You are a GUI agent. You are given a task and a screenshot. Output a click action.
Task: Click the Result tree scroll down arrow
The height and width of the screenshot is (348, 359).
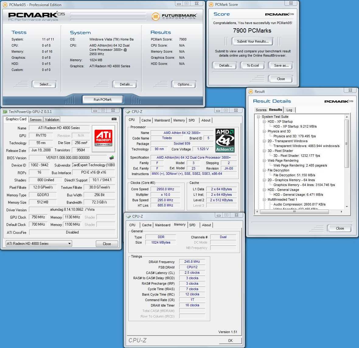(347, 206)
